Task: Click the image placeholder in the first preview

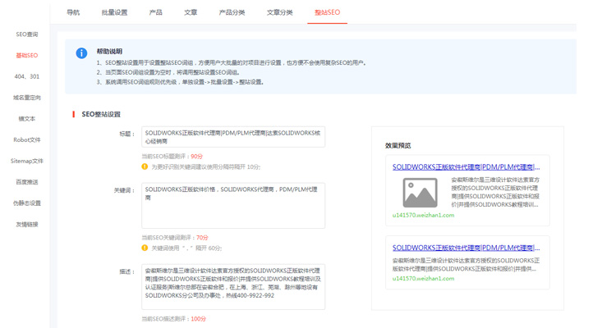Action: (420, 194)
